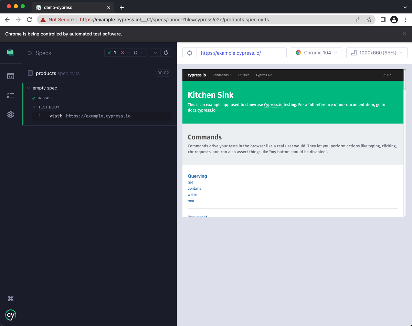Rerun all tests using the refresh icon
The width and height of the screenshot is (412, 326).
[166, 53]
